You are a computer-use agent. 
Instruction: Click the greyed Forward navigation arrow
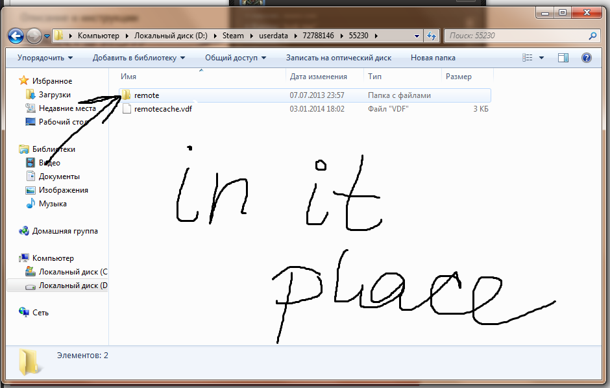pos(34,36)
